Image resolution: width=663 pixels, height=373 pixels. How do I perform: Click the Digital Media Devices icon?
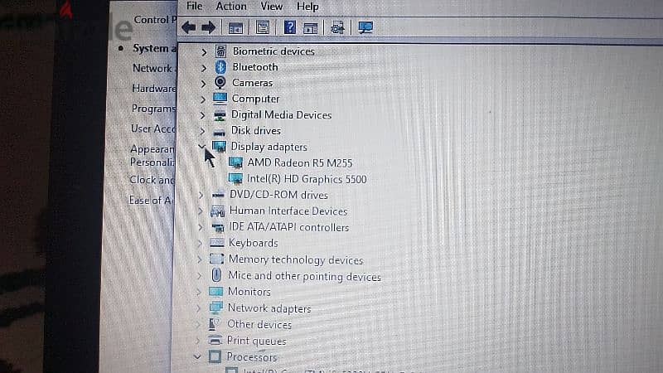(x=220, y=115)
